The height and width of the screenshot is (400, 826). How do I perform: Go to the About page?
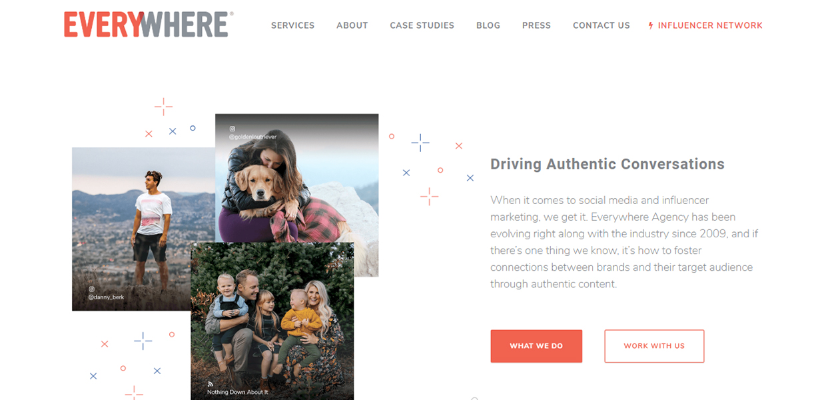pyautogui.click(x=352, y=25)
